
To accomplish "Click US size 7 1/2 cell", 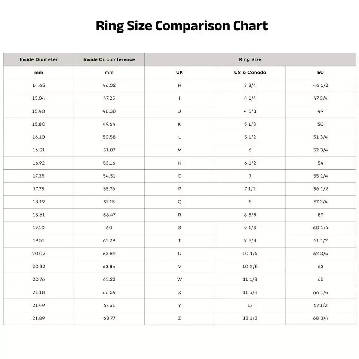I will click(x=250, y=189).
